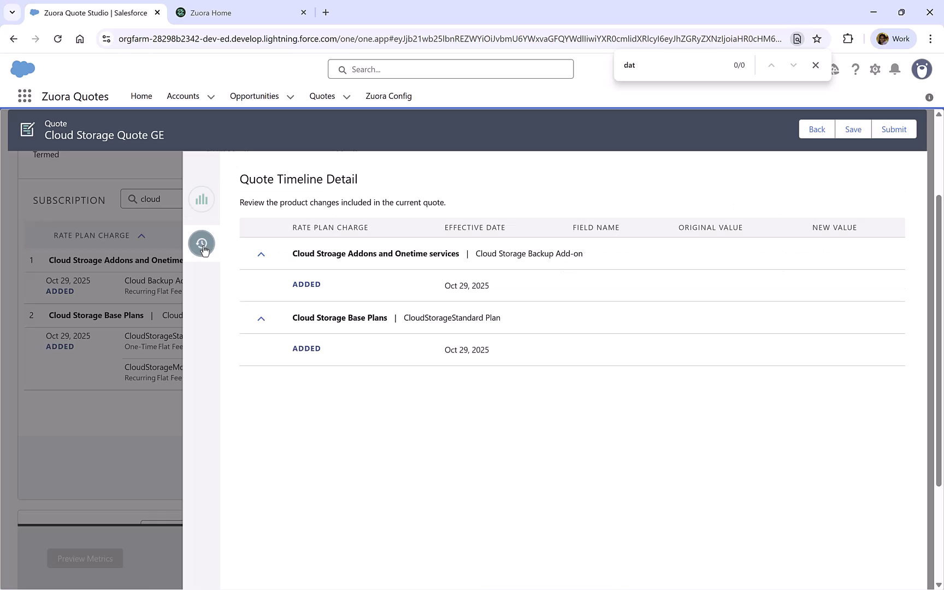Open the browser extensions puzzle icon

point(848,39)
